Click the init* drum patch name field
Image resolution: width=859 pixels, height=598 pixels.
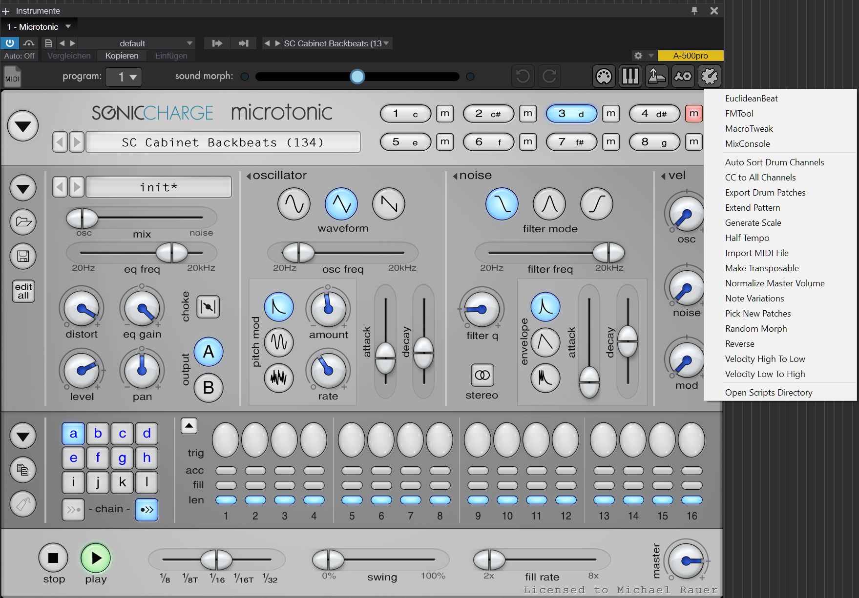(x=159, y=187)
